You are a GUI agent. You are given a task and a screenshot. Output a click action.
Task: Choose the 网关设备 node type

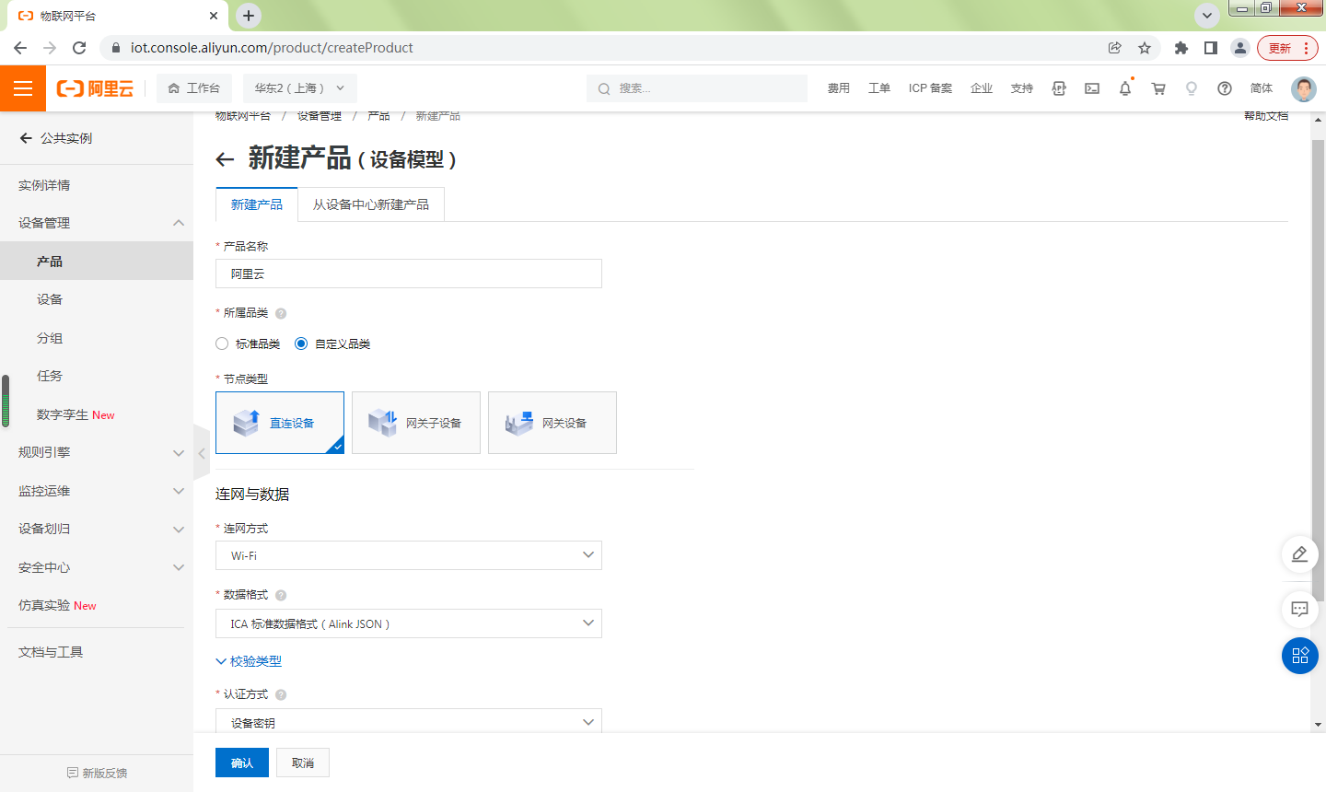(x=552, y=423)
